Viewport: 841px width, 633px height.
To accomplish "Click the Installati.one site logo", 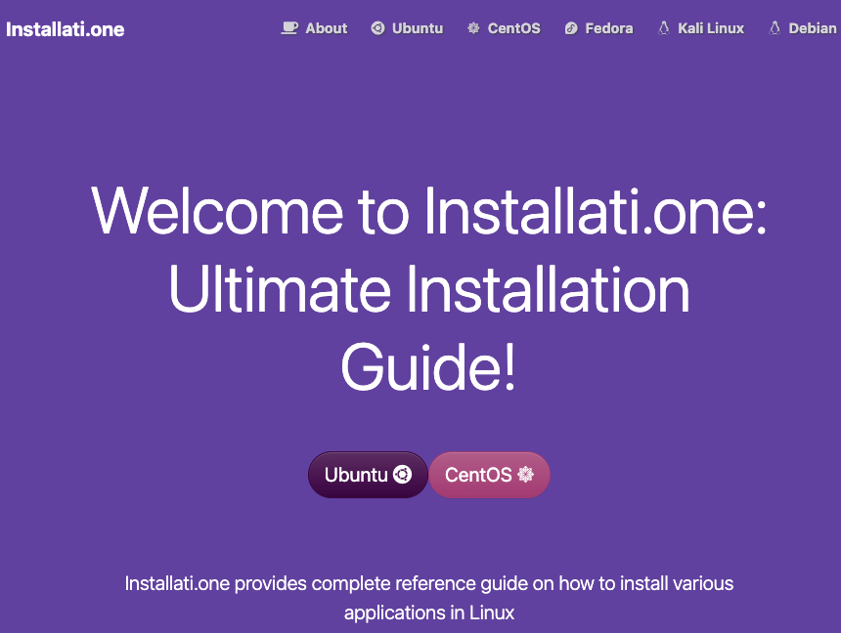I will click(65, 29).
